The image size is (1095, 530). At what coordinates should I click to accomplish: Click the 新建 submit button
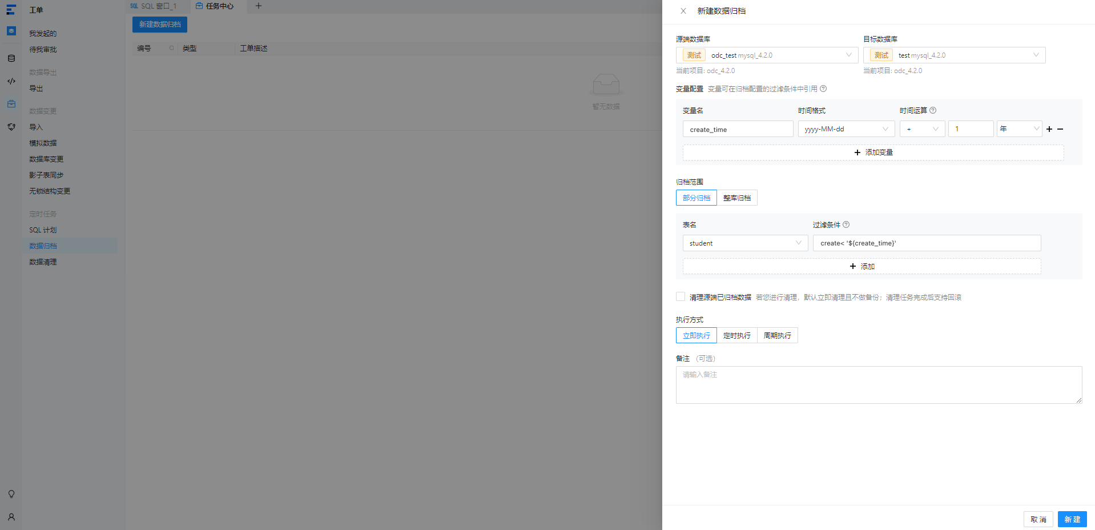coord(1072,519)
